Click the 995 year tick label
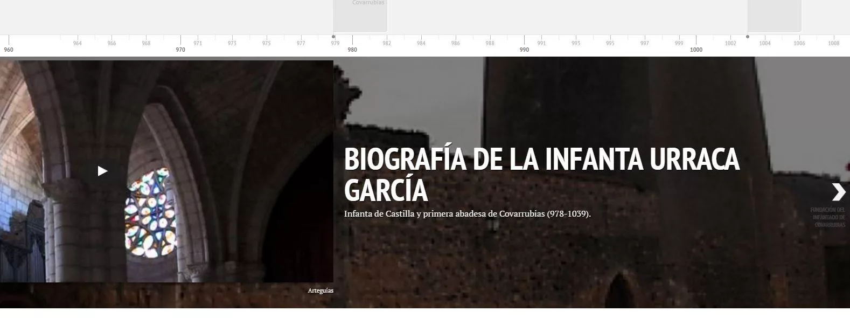This screenshot has width=850, height=318. click(x=610, y=44)
